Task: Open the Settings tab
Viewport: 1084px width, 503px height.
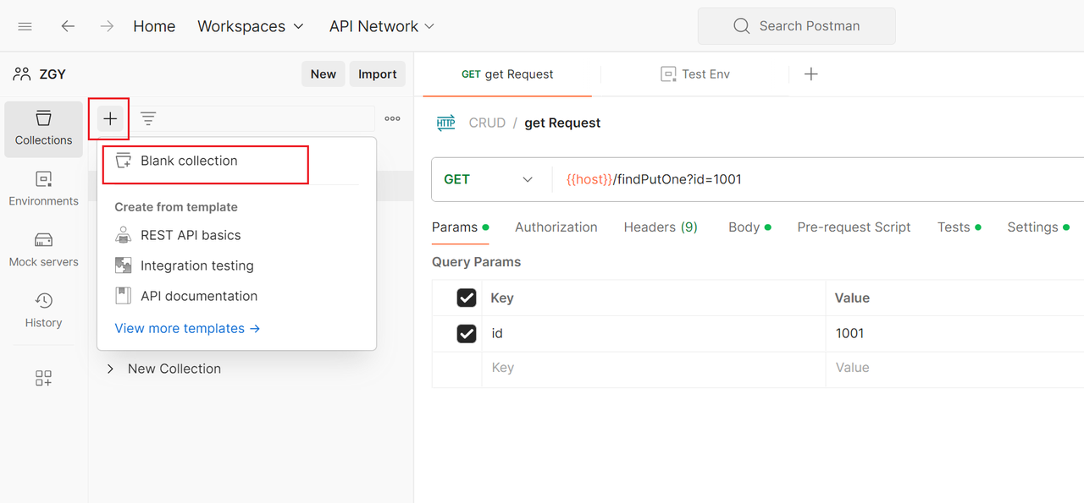Action: [1038, 227]
